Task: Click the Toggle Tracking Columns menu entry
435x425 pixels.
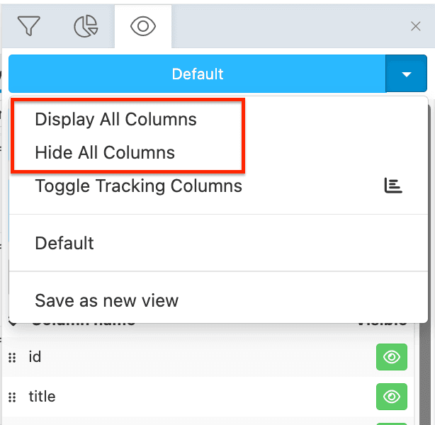Action: point(138,186)
